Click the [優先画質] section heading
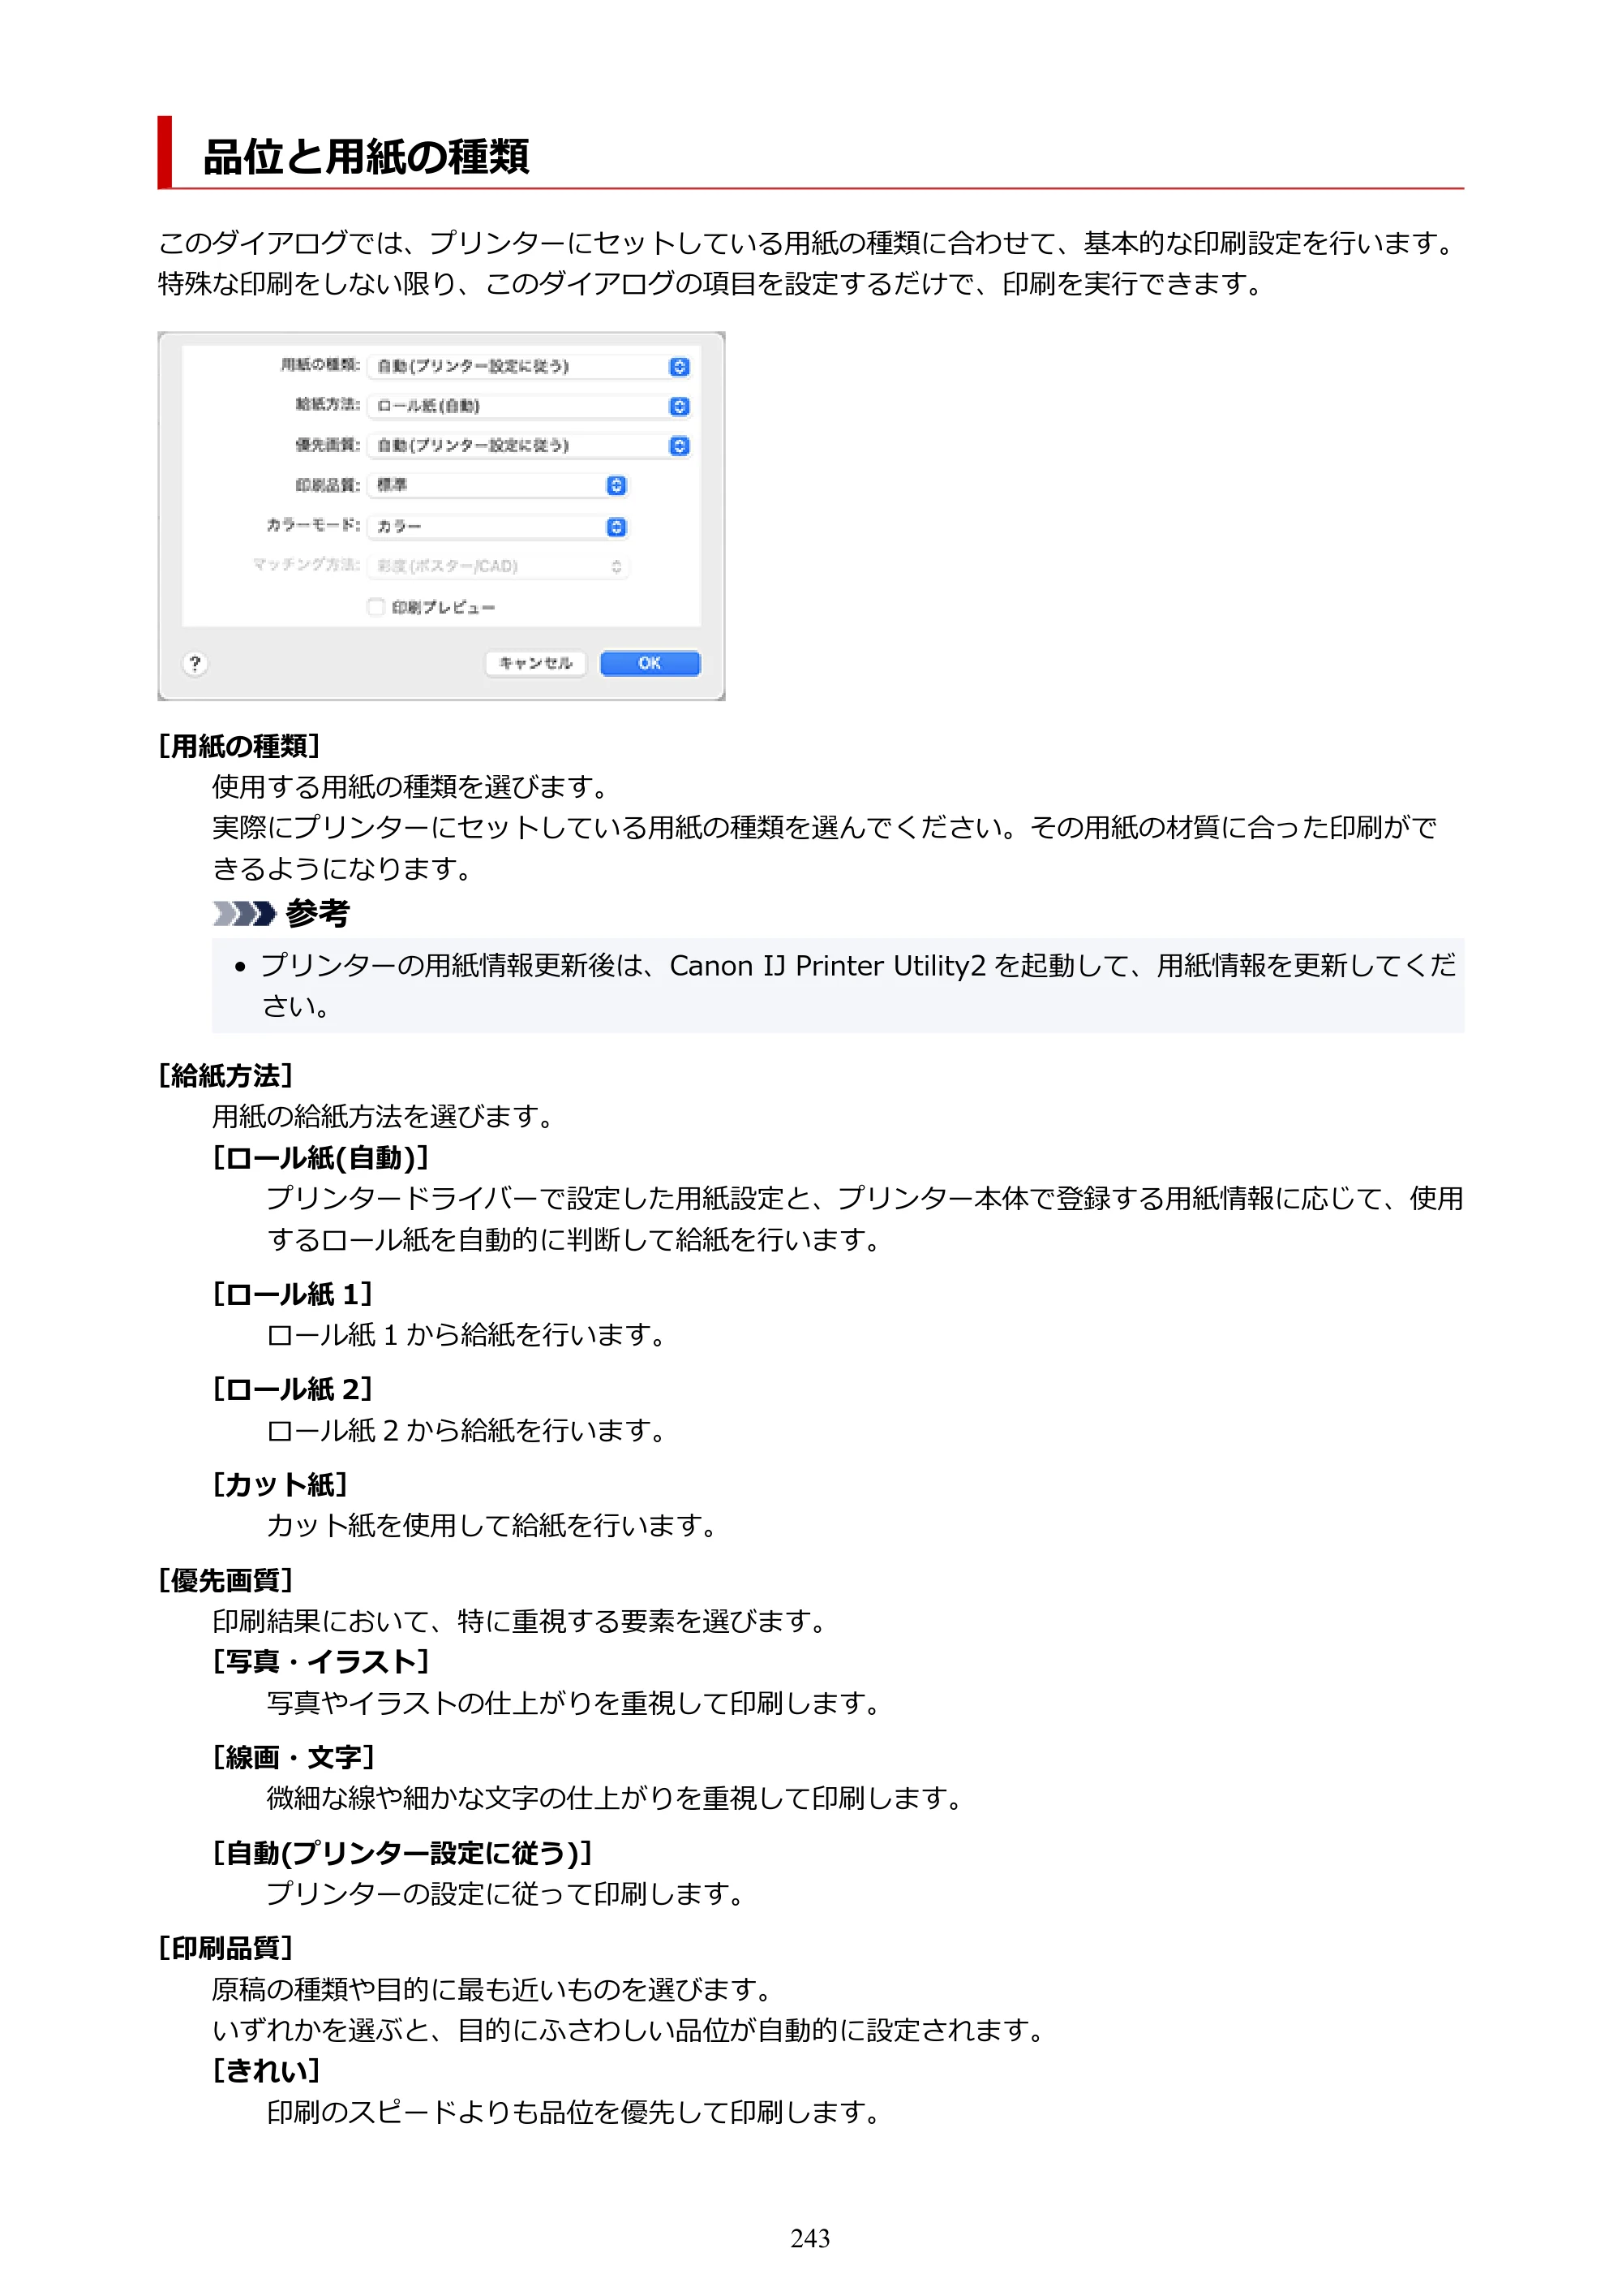The image size is (1622, 2296). tap(225, 1580)
